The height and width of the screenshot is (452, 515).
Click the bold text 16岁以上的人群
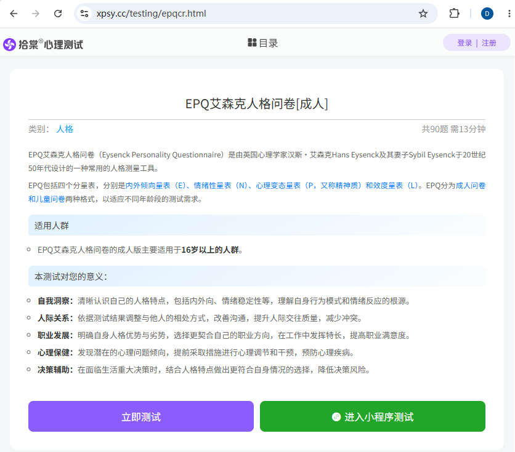click(210, 250)
